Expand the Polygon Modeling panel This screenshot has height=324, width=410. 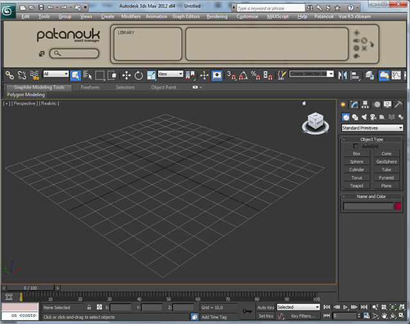26,95
